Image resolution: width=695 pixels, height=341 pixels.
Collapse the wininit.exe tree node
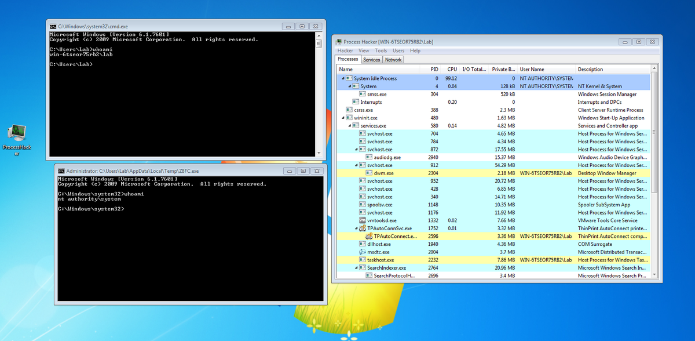point(343,118)
